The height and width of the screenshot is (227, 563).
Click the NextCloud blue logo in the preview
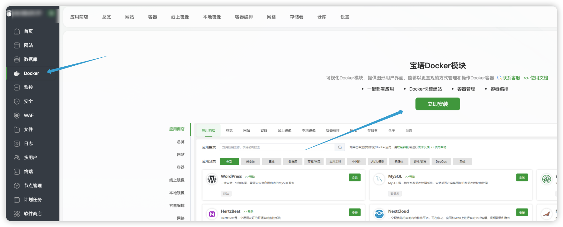click(x=379, y=214)
